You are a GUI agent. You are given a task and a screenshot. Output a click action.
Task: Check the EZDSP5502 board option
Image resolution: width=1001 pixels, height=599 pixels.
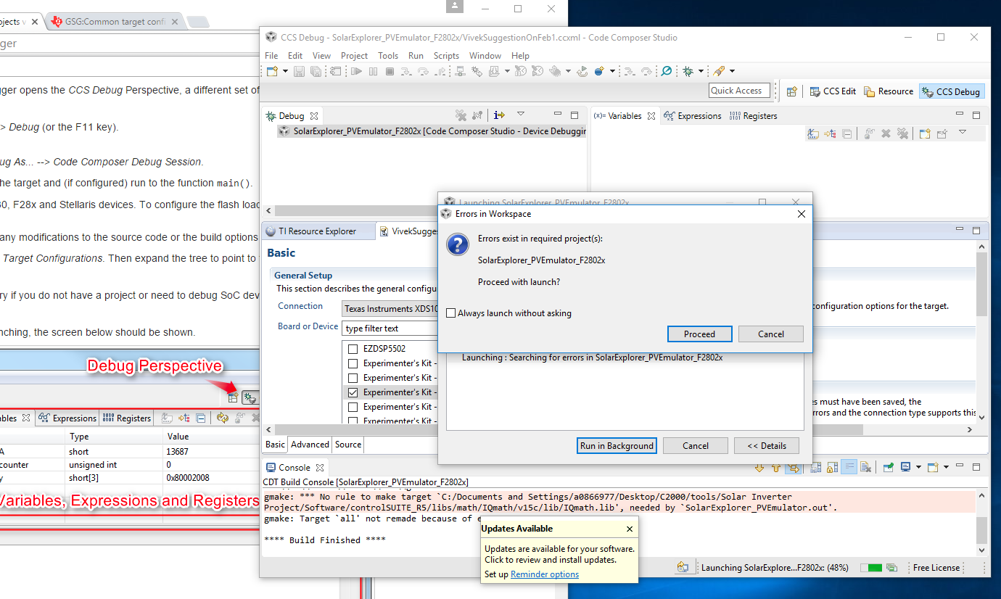[353, 348]
